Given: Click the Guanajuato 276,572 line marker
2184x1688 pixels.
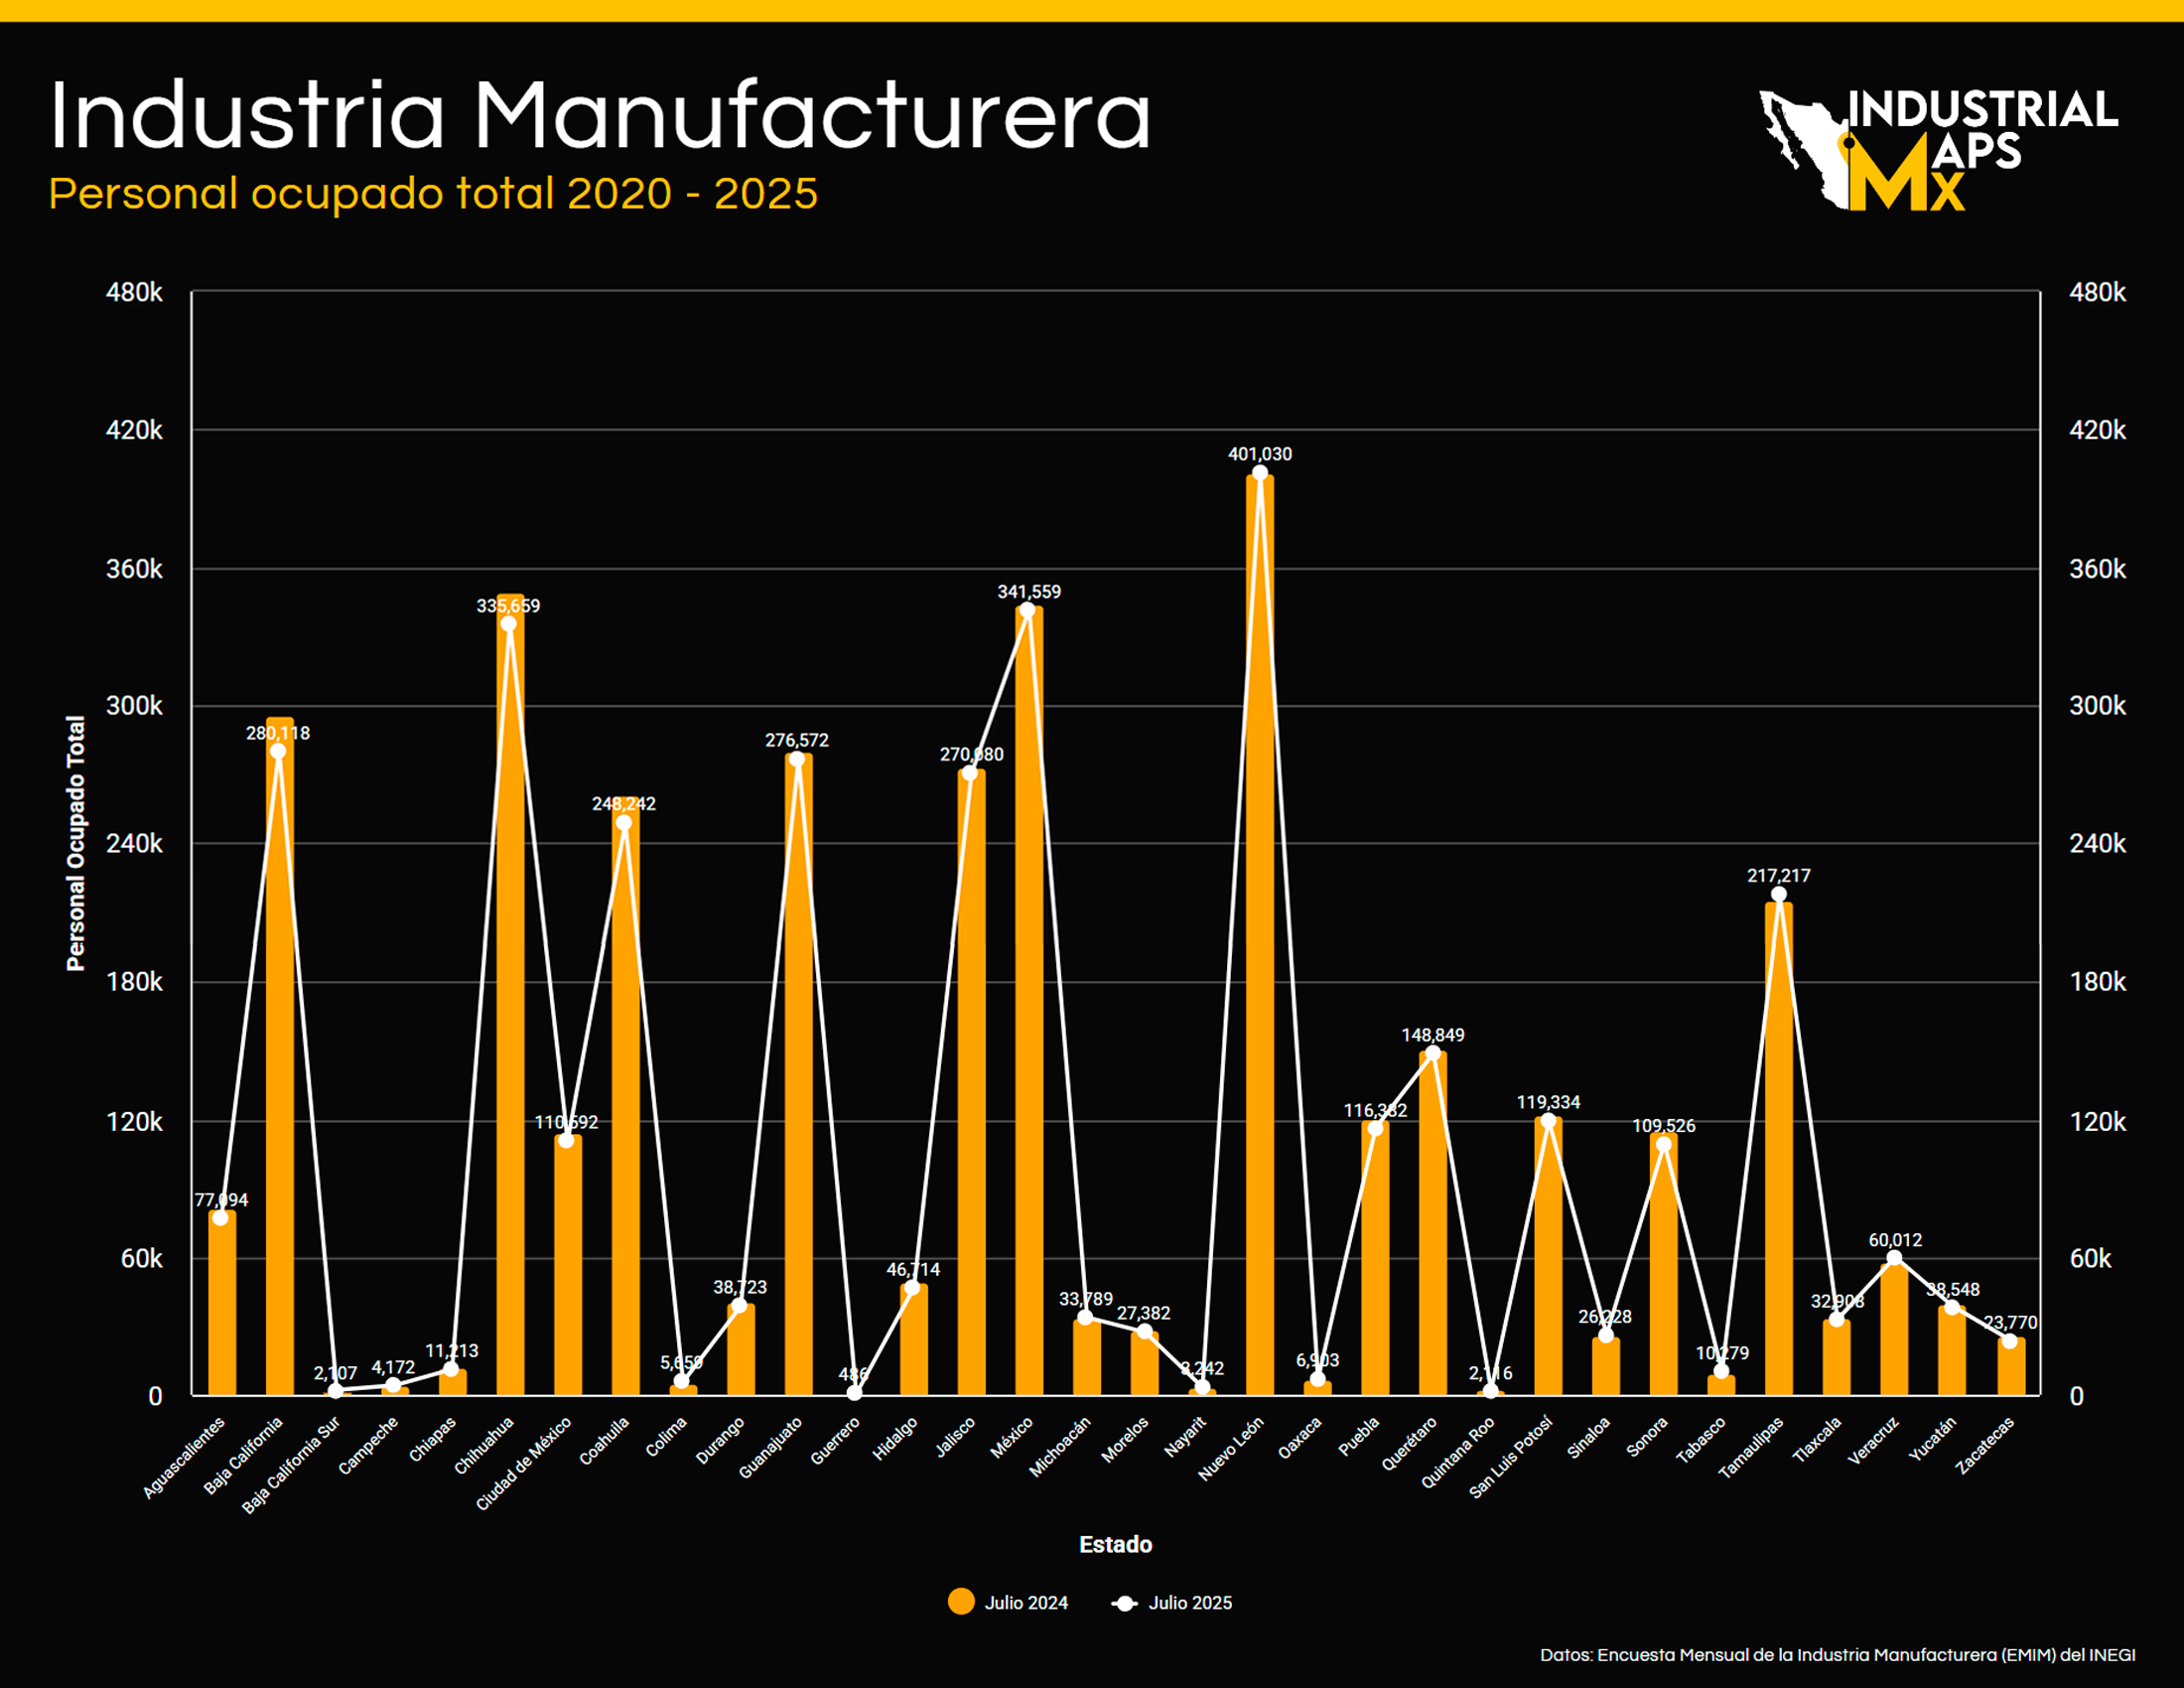Looking at the screenshot, I should [x=797, y=759].
